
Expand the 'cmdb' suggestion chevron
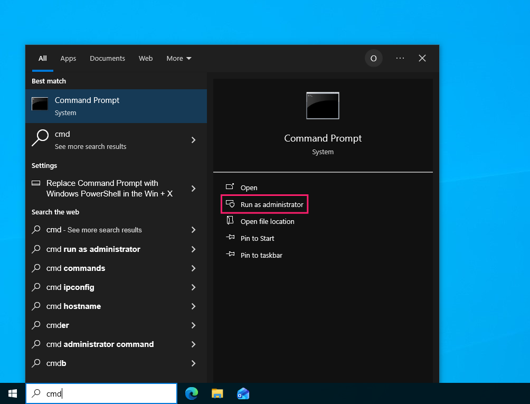[193, 363]
